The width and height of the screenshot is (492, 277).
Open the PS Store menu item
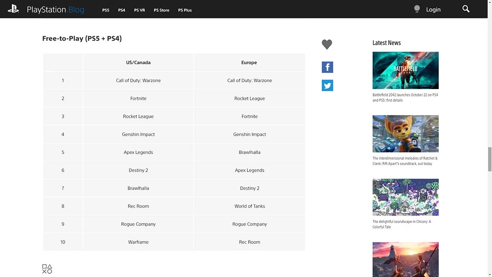coord(162,10)
